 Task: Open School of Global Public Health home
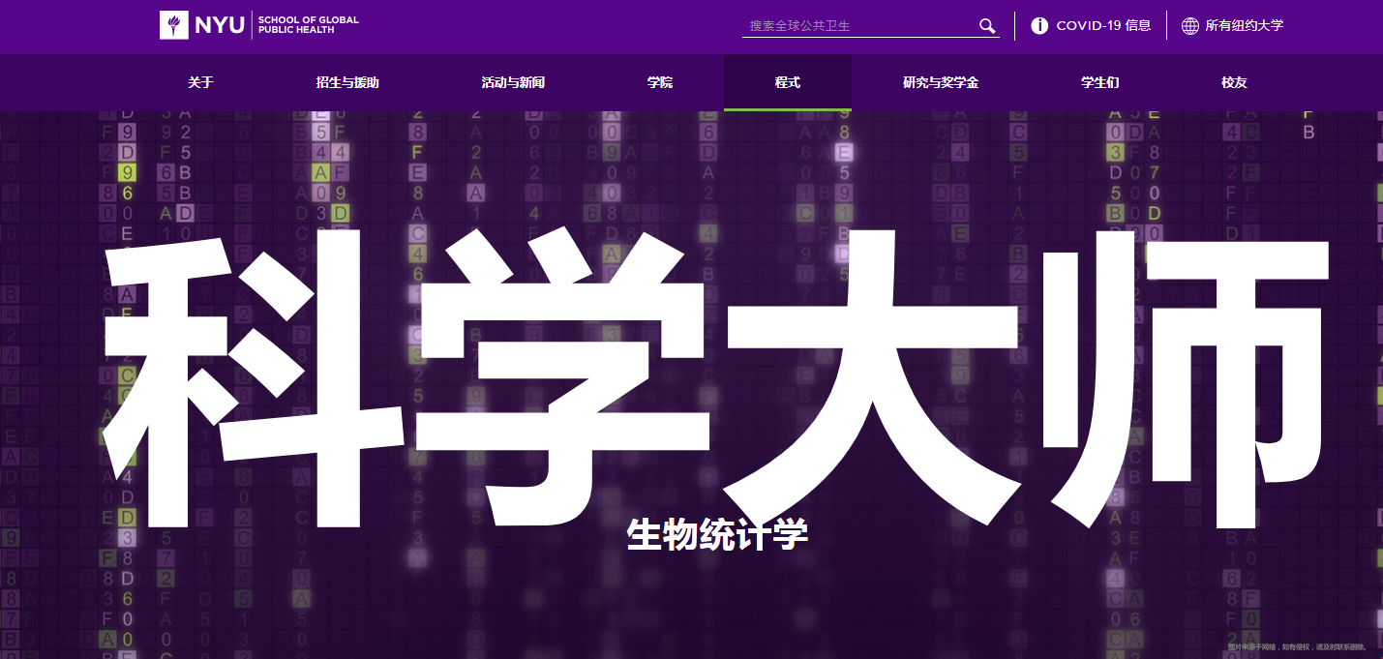point(308,25)
